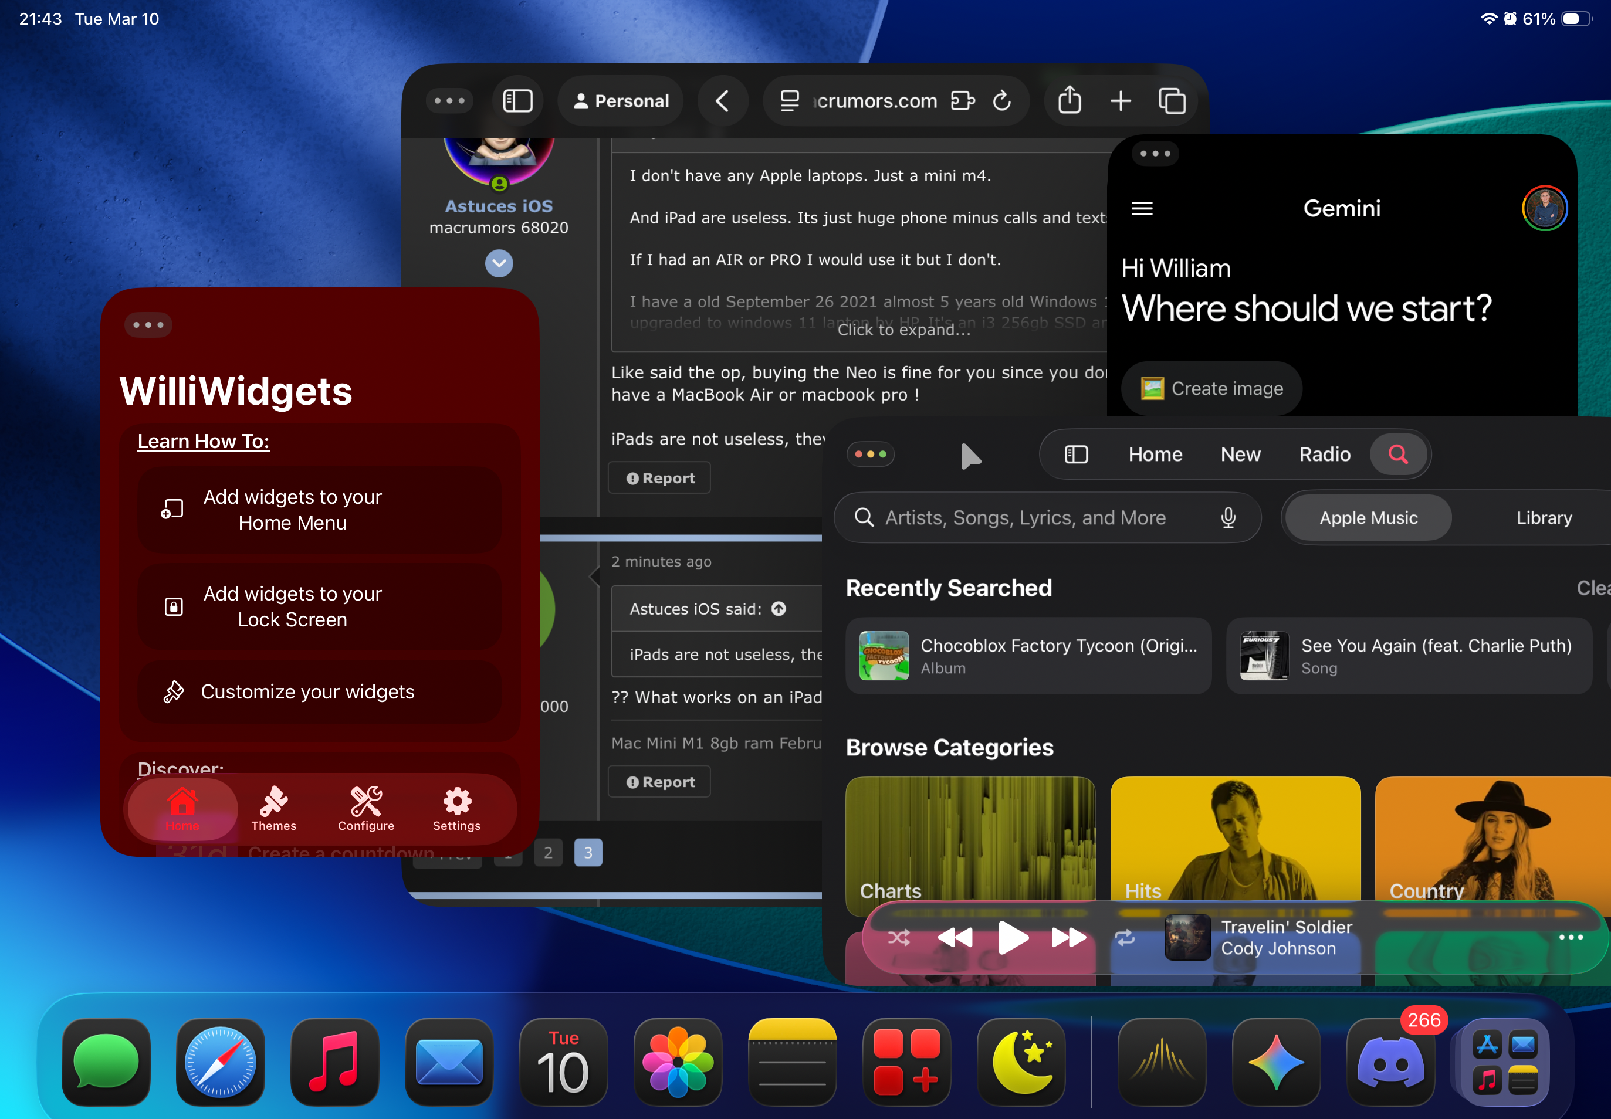Open the Gemini hamburger menu
The width and height of the screenshot is (1611, 1119).
pyautogui.click(x=1142, y=208)
